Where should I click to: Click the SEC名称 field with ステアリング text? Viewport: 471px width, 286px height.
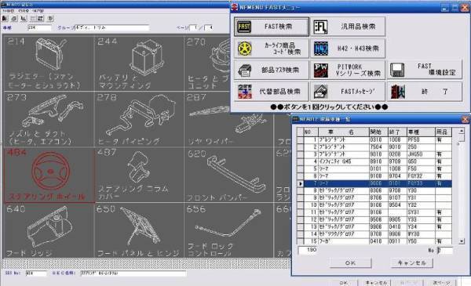click(133, 273)
